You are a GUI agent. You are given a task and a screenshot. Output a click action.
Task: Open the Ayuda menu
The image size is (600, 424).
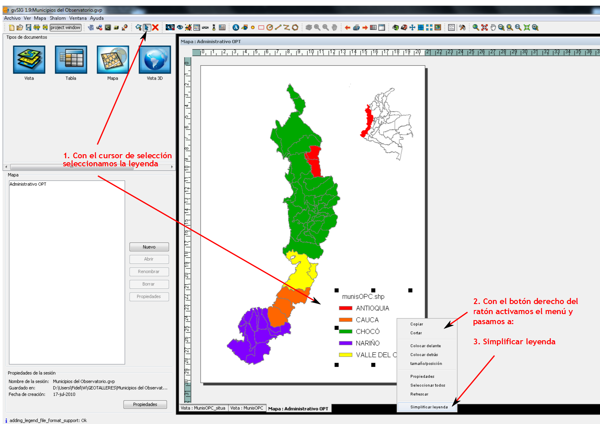[97, 18]
